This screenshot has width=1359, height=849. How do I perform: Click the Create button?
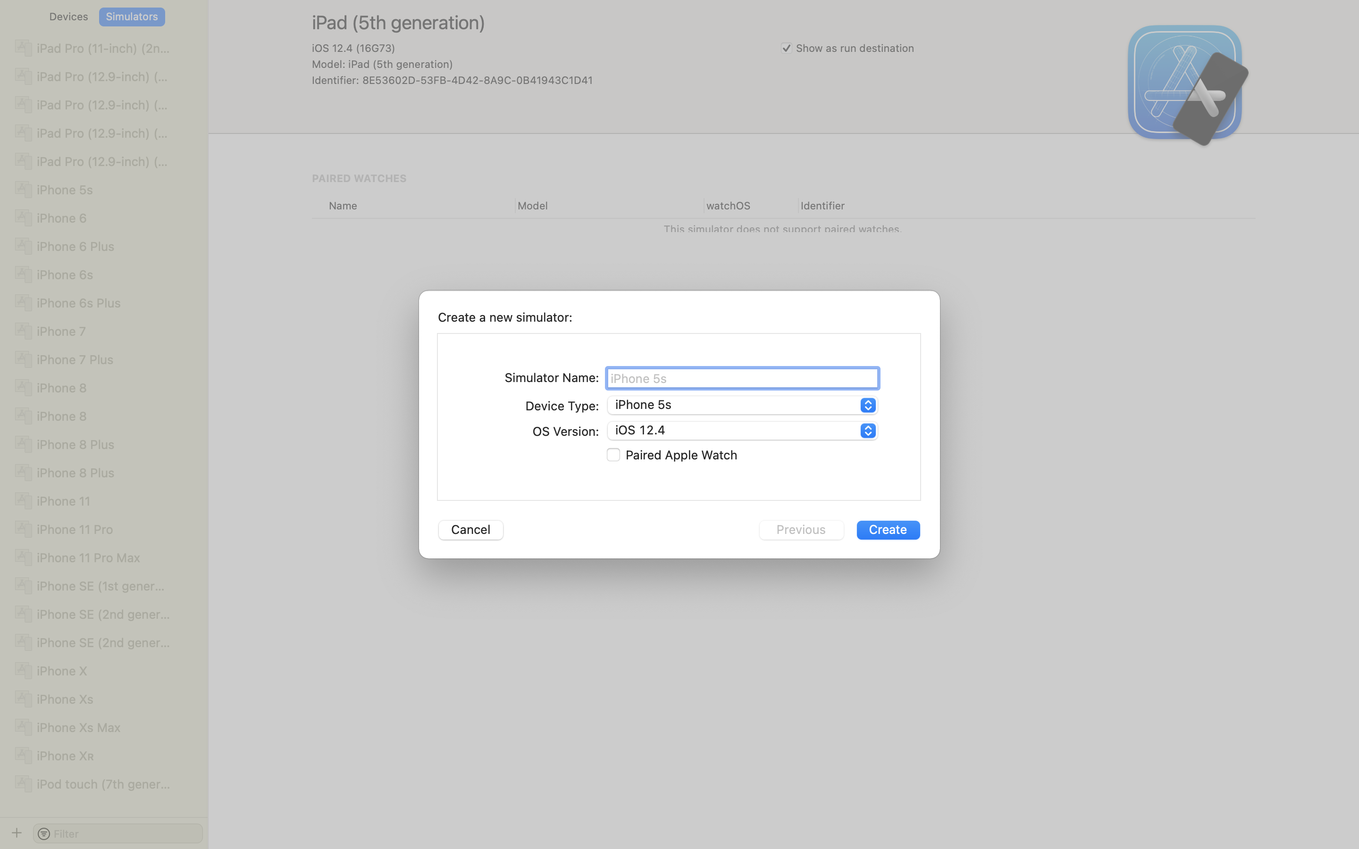click(888, 530)
